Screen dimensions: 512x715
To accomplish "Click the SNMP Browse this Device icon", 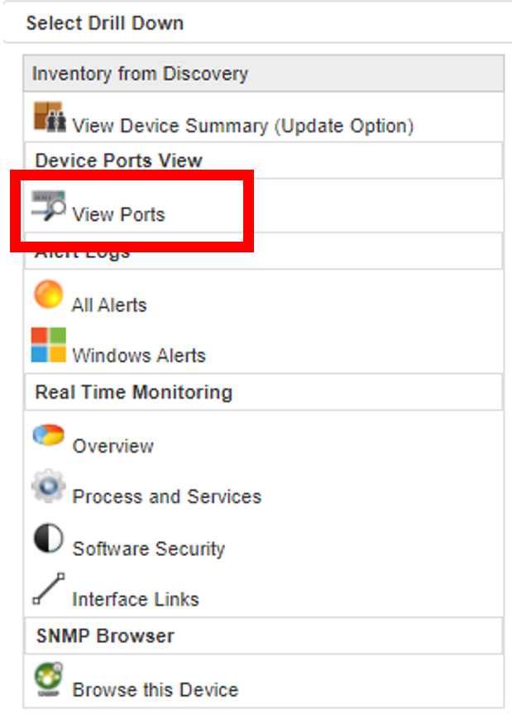I will point(48,680).
